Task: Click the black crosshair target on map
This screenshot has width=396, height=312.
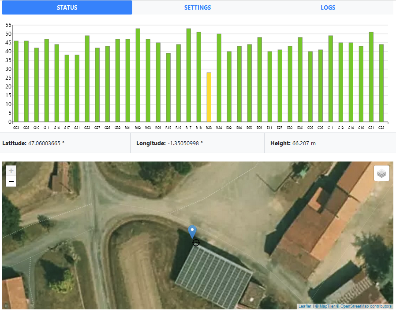Action: 196,243
